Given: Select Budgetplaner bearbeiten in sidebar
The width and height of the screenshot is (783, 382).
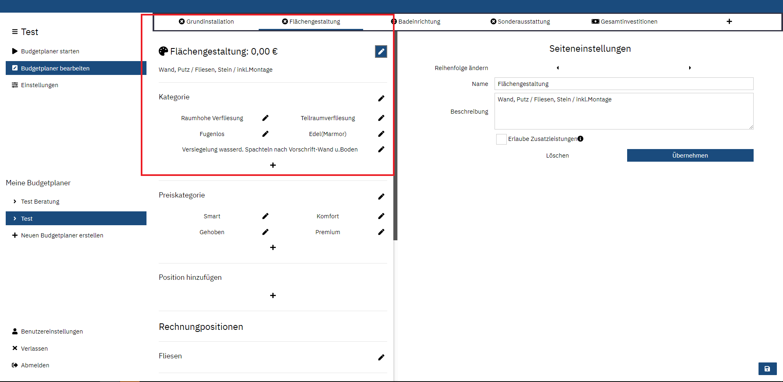Looking at the screenshot, I should click(76, 68).
